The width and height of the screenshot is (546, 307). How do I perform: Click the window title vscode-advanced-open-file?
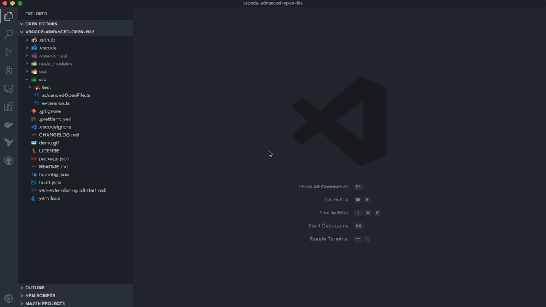coord(272,3)
